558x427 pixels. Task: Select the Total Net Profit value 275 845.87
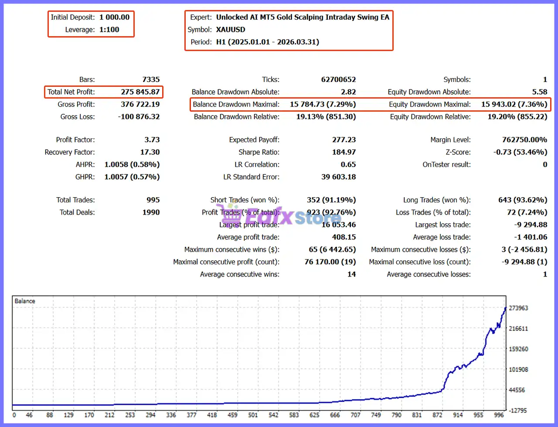[x=140, y=92]
